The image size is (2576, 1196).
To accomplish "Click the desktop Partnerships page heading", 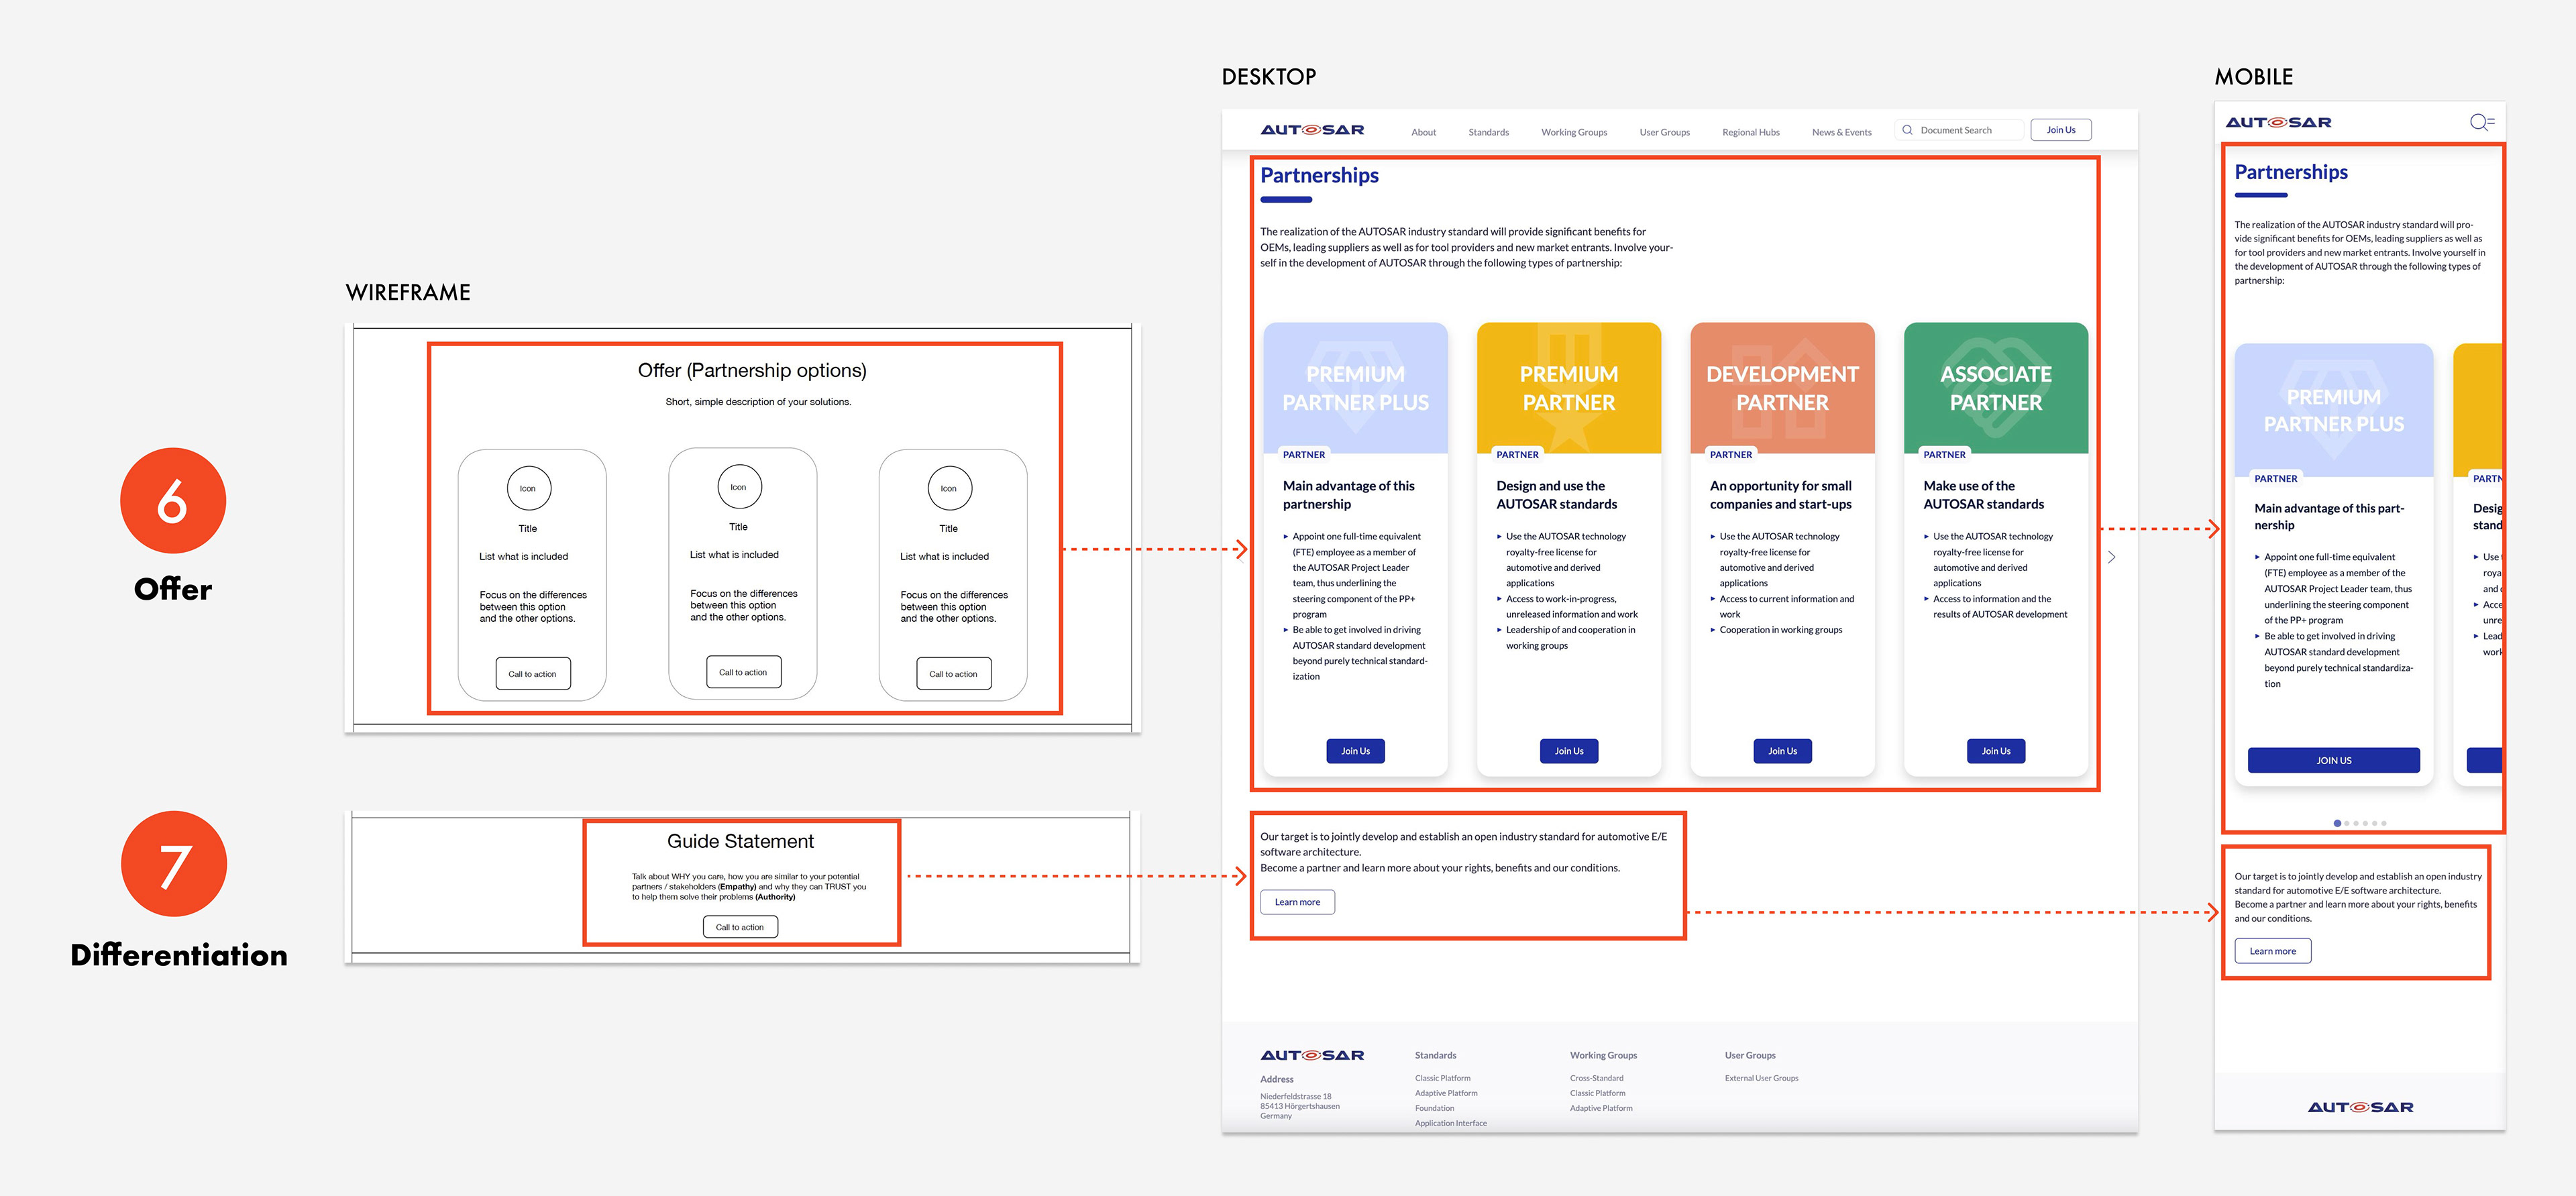I will click(x=1319, y=175).
